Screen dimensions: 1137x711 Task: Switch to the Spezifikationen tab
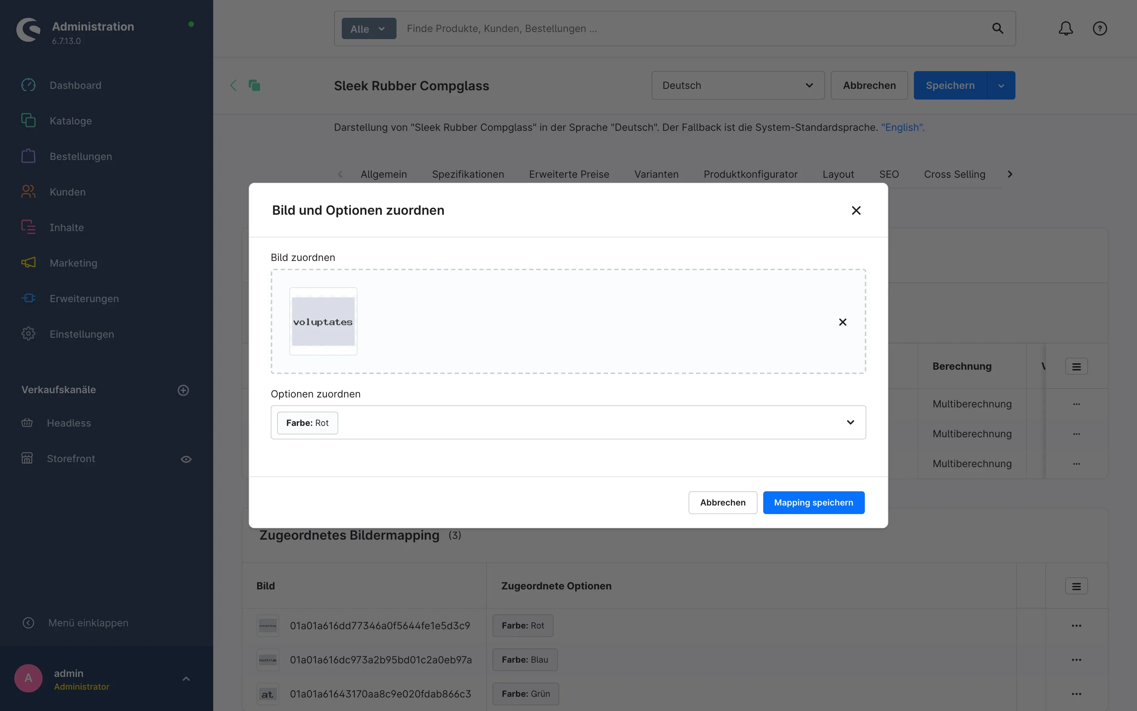point(468,174)
